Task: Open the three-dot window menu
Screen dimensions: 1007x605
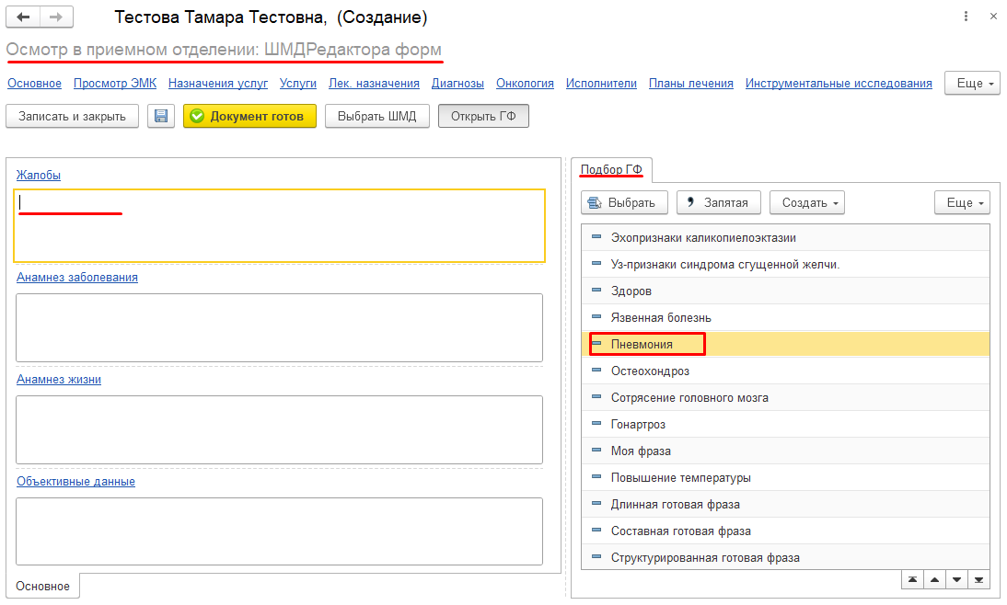Action: (966, 17)
